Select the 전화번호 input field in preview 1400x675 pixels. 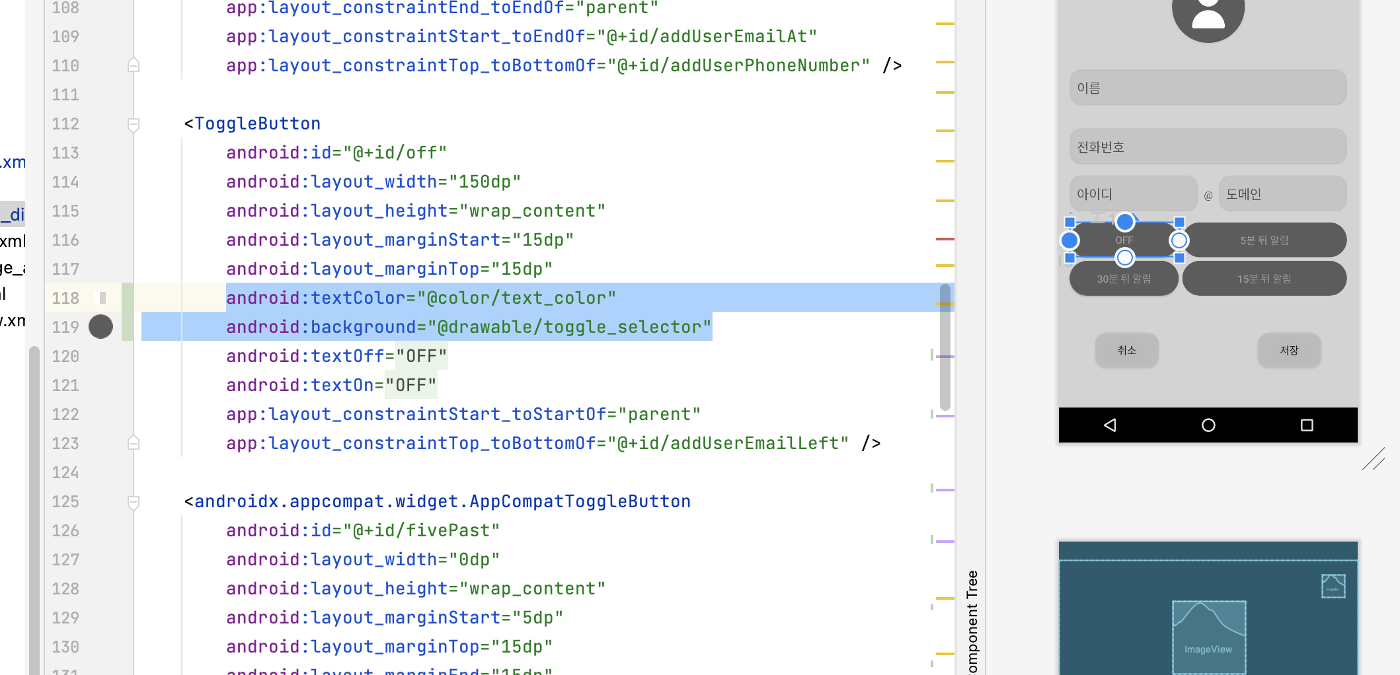[x=1208, y=147]
